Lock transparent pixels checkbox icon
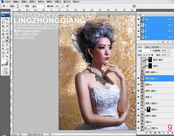Screen dimensions: 174x136 point(144,55)
